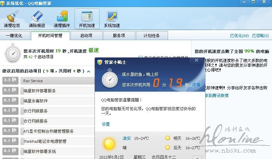
Task: Open the 清理插件 puzzle tool
Action: pos(62,19)
